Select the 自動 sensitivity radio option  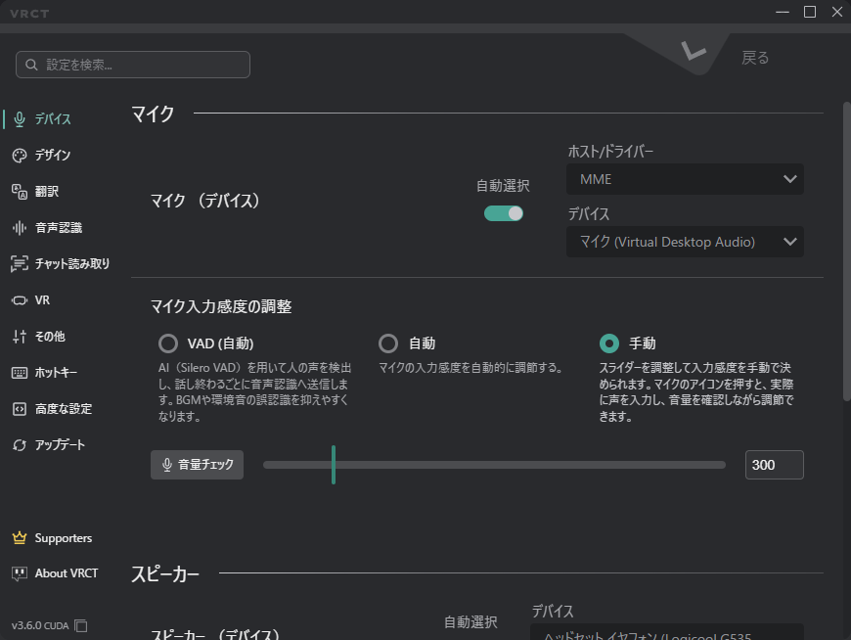(388, 343)
